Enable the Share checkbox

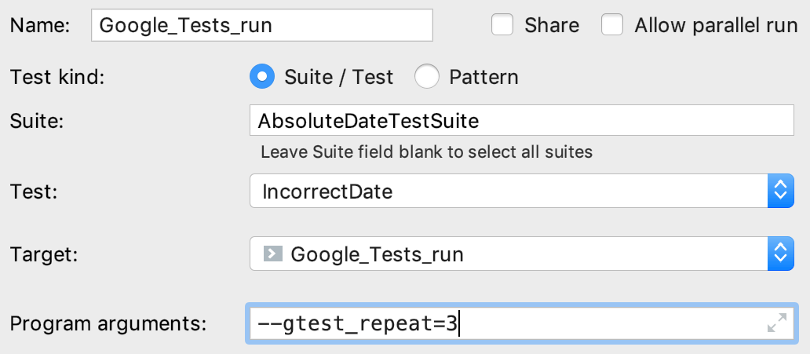tap(502, 25)
